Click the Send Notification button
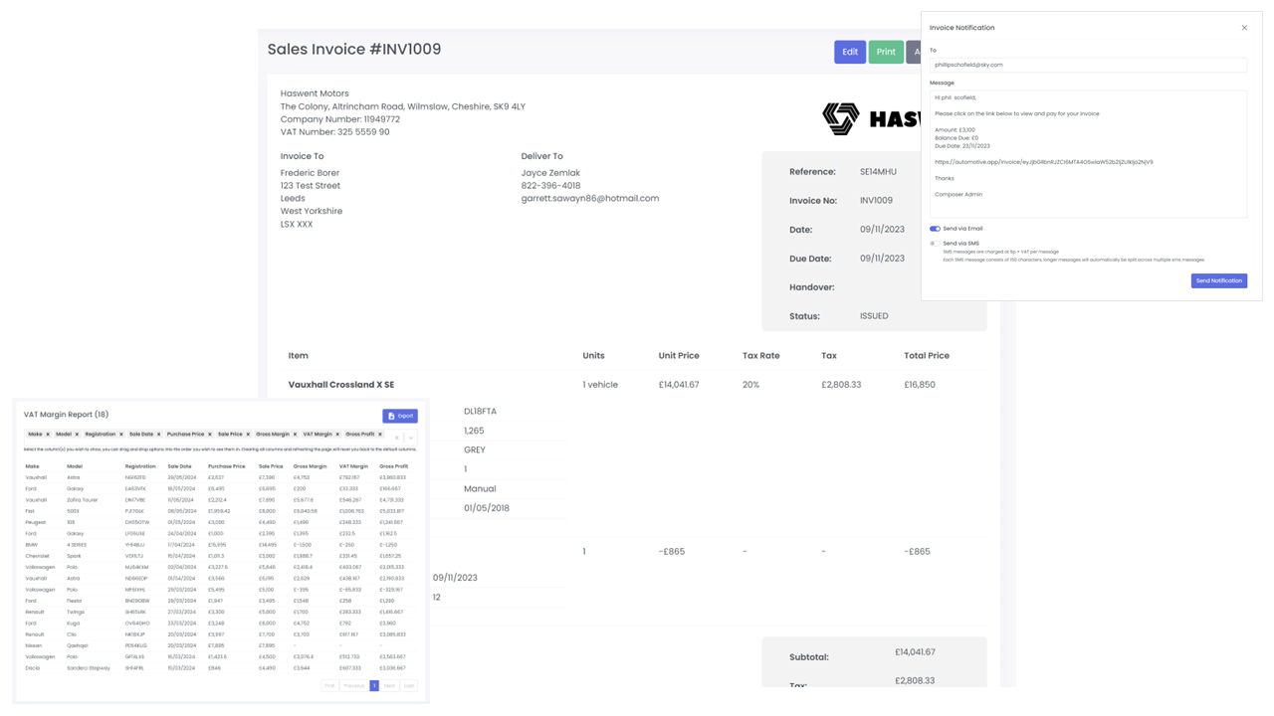This screenshot has width=1274, height=716. point(1218,281)
